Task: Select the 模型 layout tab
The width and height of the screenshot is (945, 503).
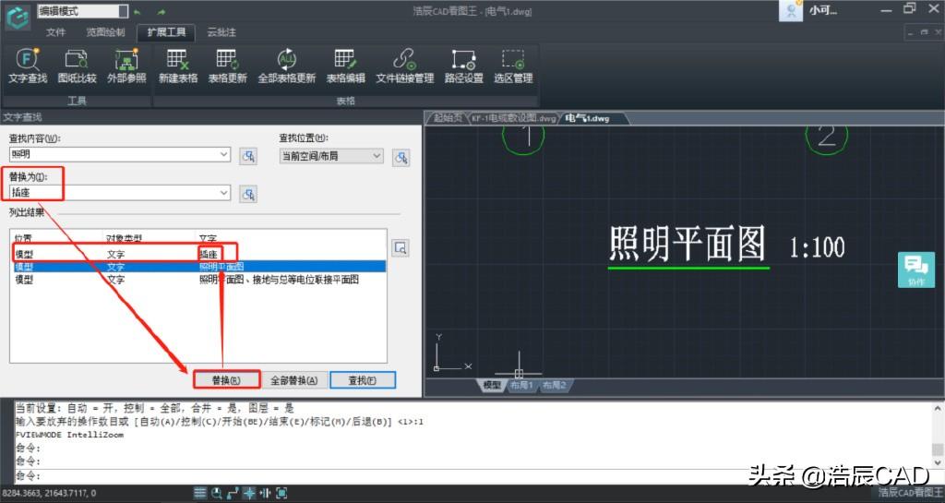Action: click(x=492, y=385)
